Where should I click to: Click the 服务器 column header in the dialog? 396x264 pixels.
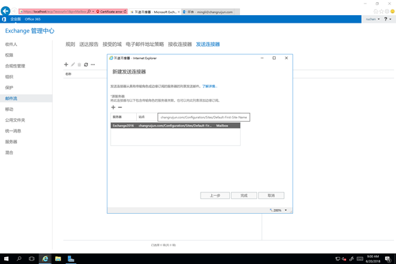pos(123,117)
